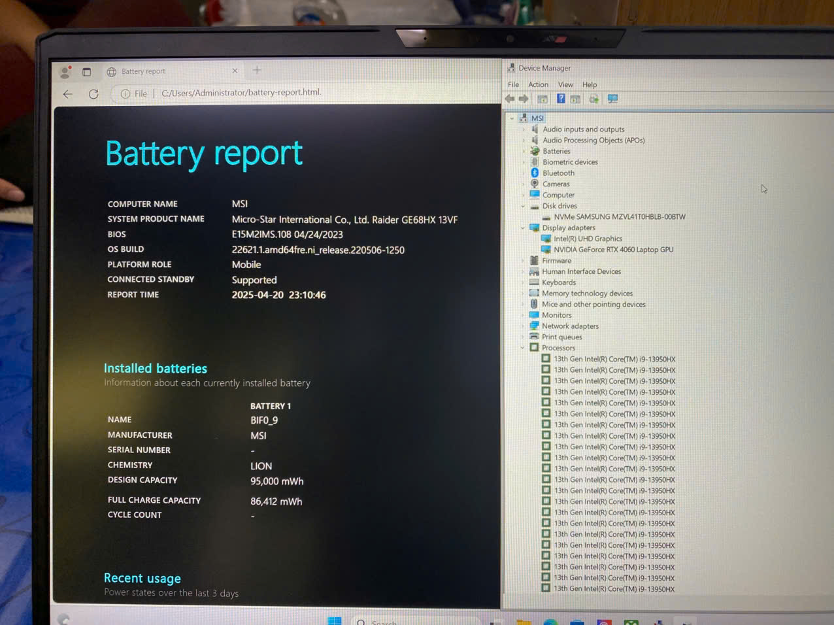Click the 'Recent usage' heading
The image size is (834, 625).
142,578
